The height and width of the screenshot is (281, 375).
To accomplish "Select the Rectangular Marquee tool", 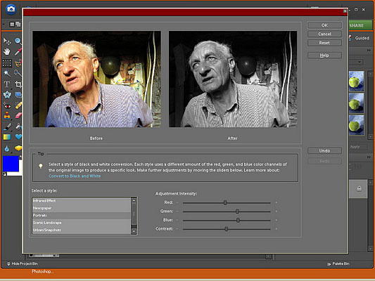I will click(x=7, y=63).
